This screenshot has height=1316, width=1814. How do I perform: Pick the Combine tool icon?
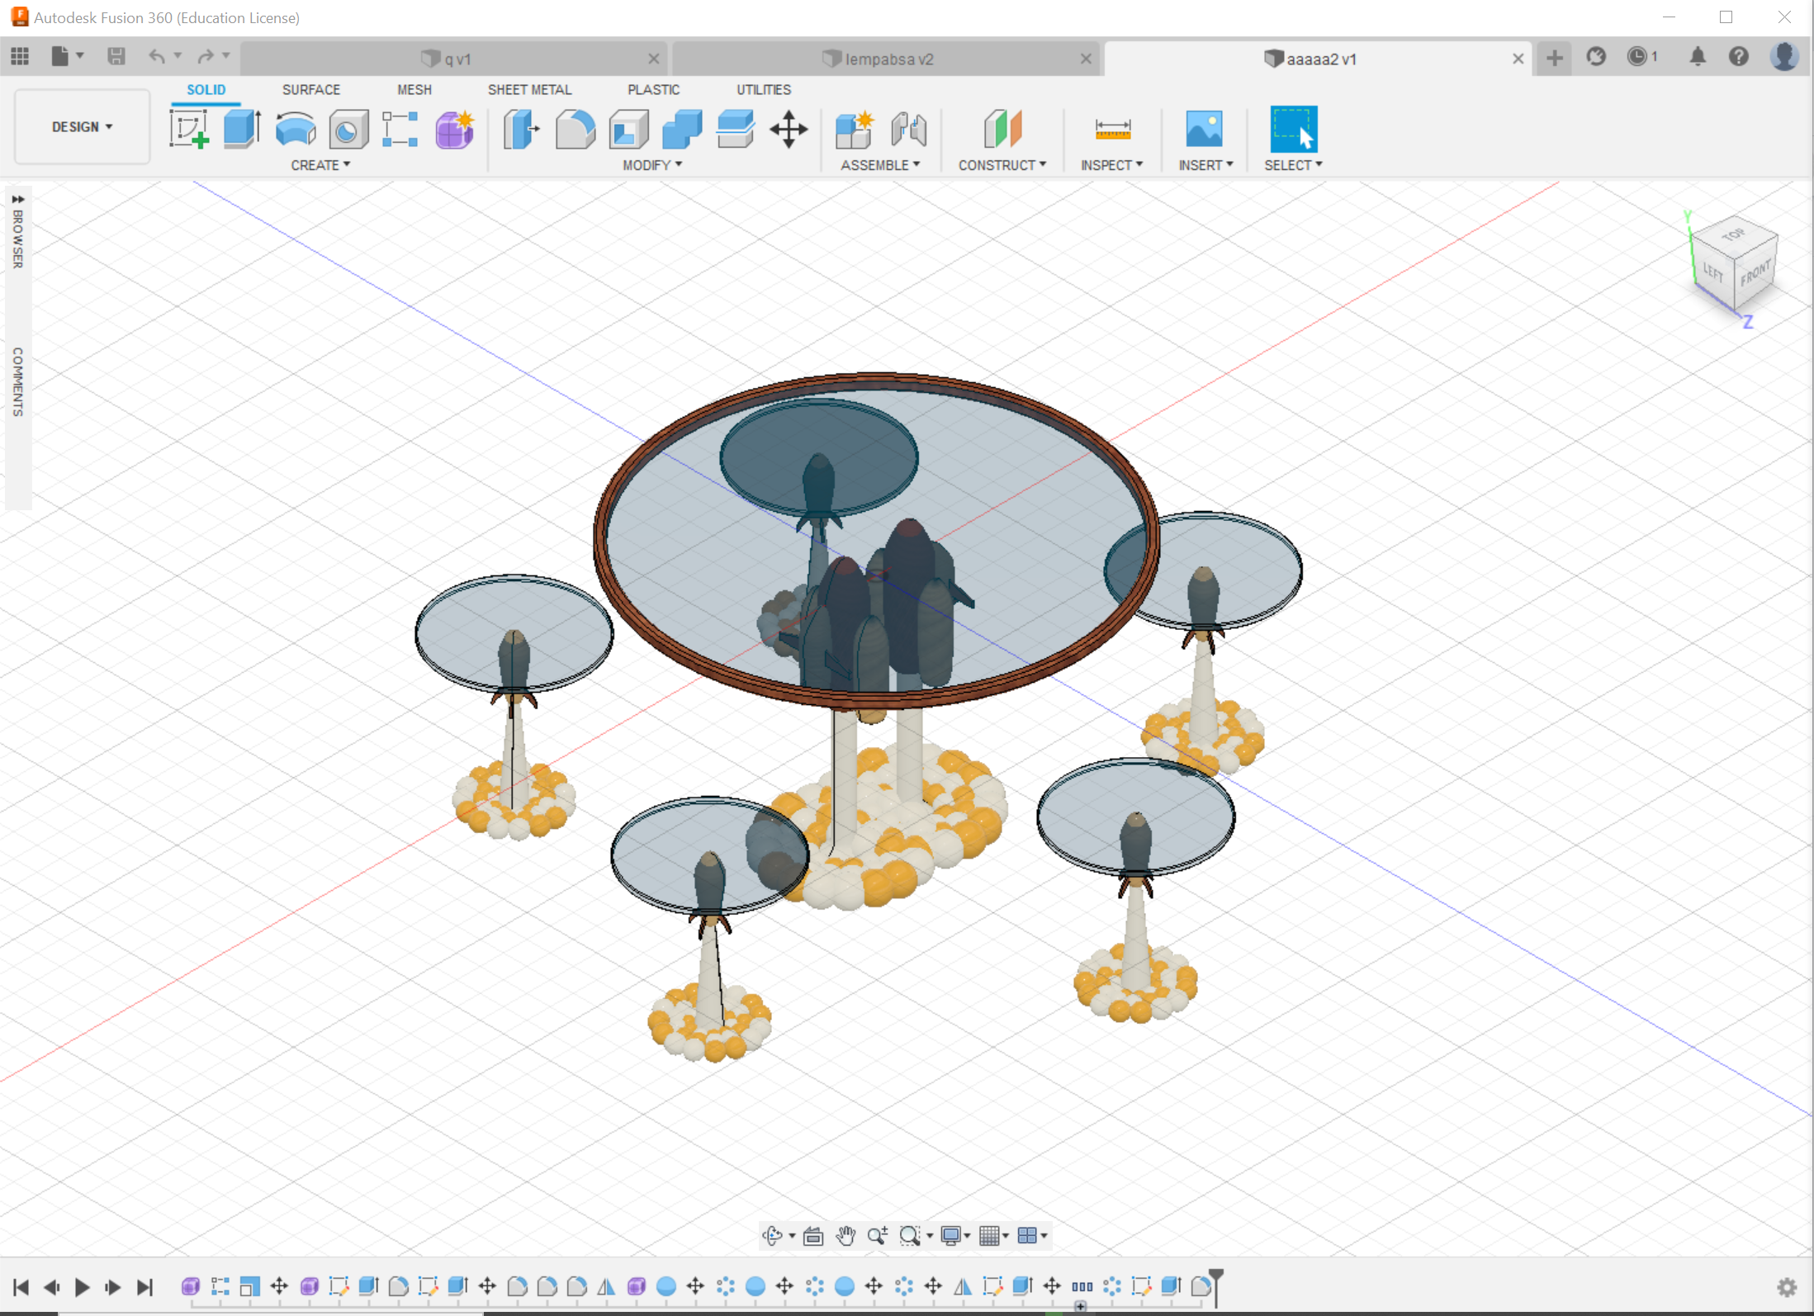tap(682, 130)
